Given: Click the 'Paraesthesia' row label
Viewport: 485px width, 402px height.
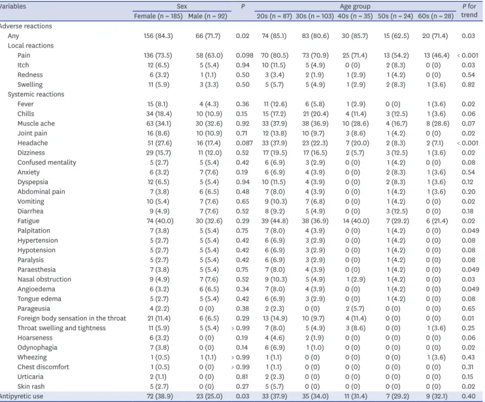Looking at the screenshot, I should click(x=37, y=270).
